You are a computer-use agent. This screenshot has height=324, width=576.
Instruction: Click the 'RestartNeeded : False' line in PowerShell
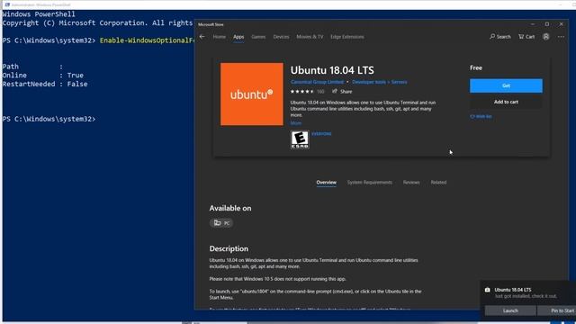click(x=45, y=84)
